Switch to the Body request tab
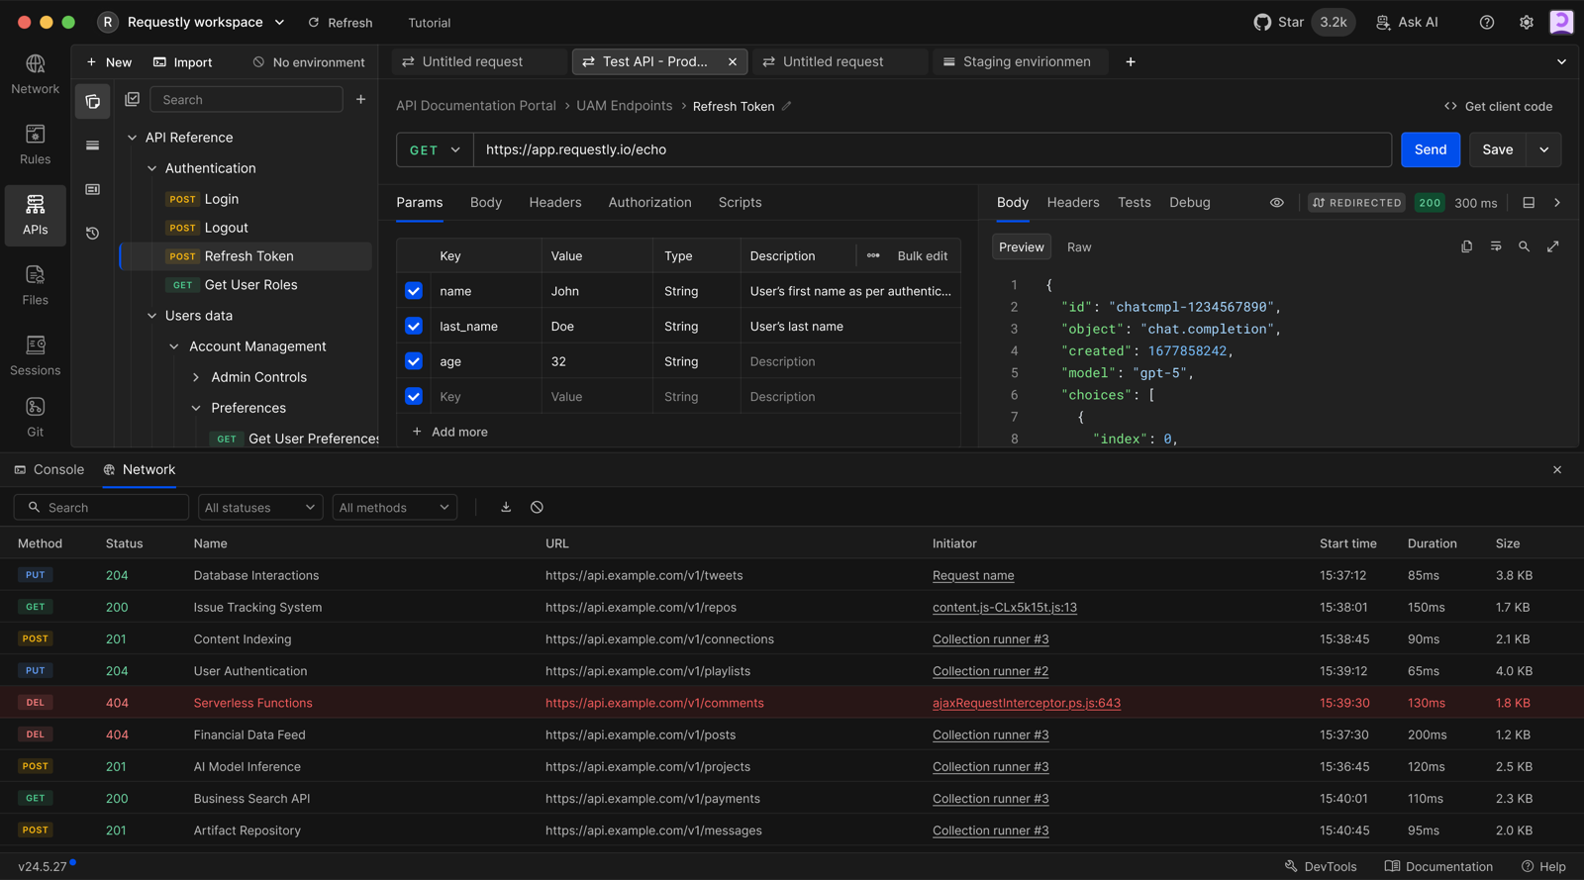1584x880 pixels. (486, 202)
